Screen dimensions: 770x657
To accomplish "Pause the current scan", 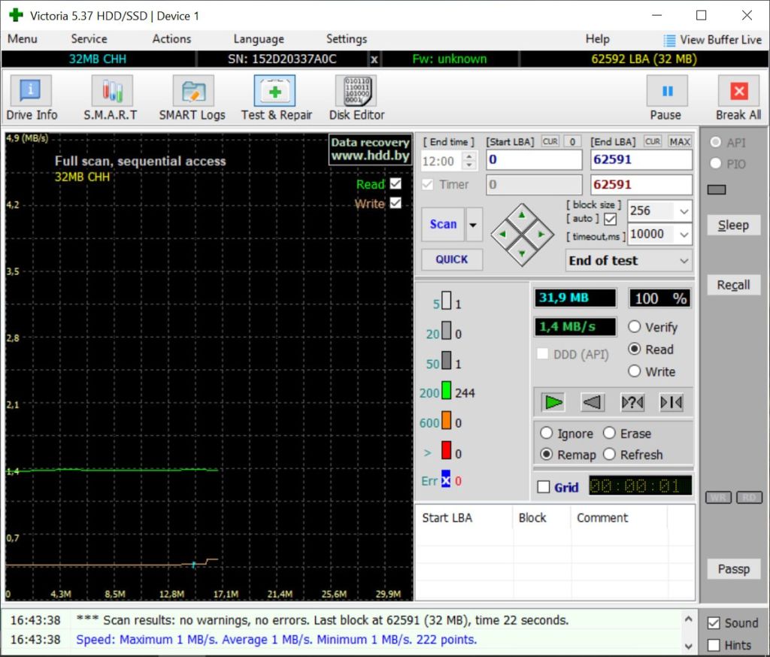I will [666, 98].
